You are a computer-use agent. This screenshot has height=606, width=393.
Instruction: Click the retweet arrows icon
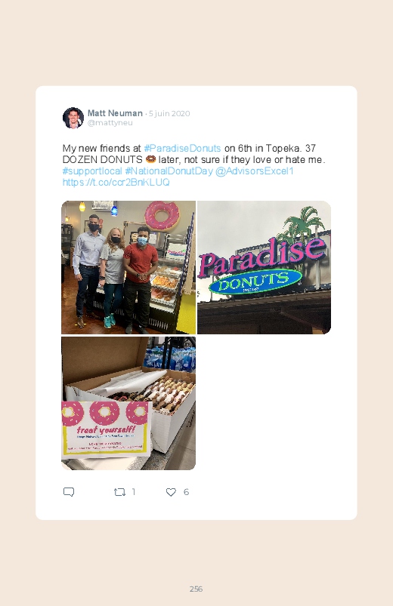119,492
